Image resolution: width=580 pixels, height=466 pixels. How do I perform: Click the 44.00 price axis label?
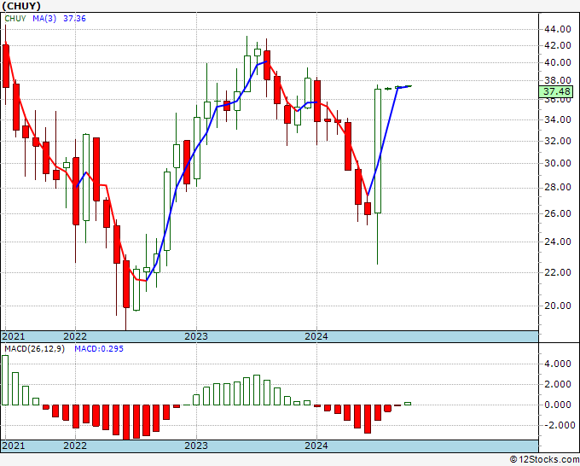[557, 29]
